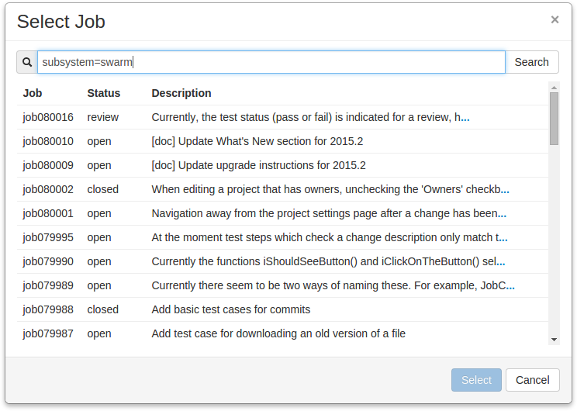577x411 pixels.
Task: Expand truncated description ellipsis for job079995
Action: 503,240
